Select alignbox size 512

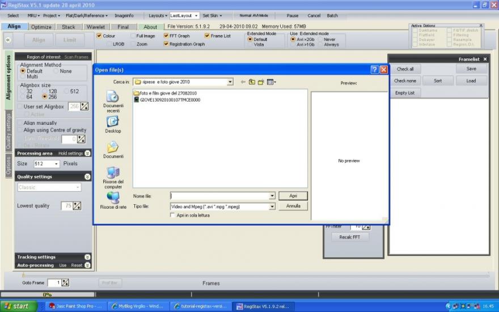(x=66, y=91)
